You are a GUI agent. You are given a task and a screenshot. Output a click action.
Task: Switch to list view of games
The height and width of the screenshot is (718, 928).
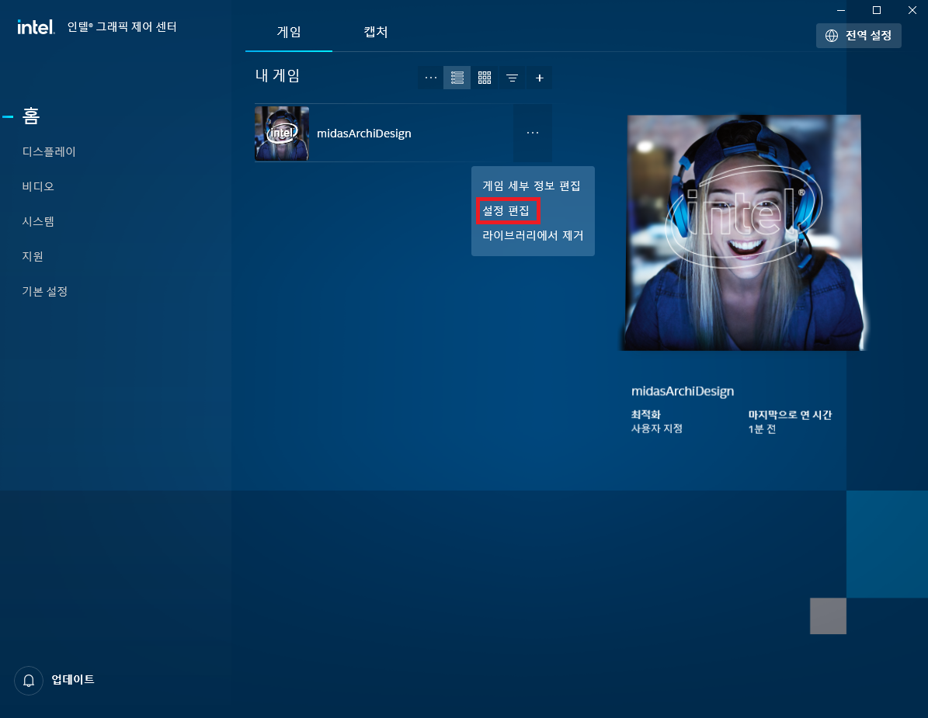pyautogui.click(x=457, y=78)
